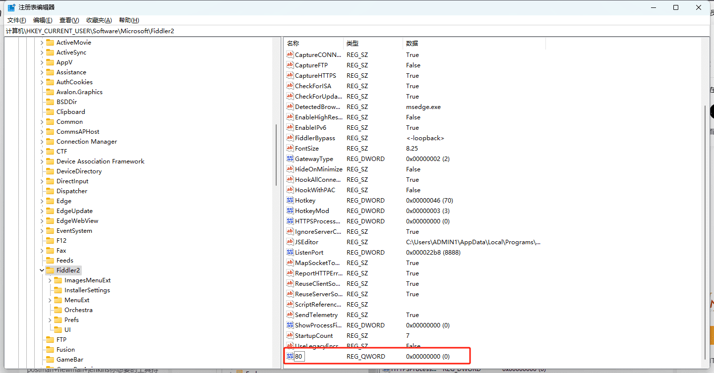Image resolution: width=714 pixels, height=373 pixels.
Task: Expand the Common key
Action: 42,122
